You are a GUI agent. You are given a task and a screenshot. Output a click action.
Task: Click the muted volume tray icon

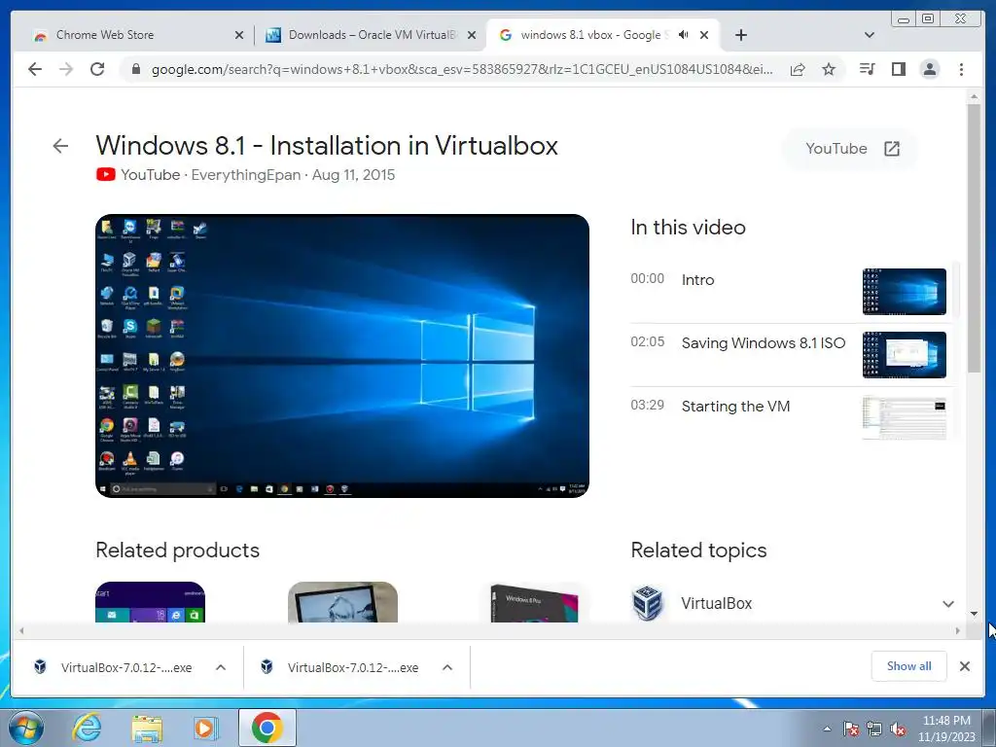(898, 729)
